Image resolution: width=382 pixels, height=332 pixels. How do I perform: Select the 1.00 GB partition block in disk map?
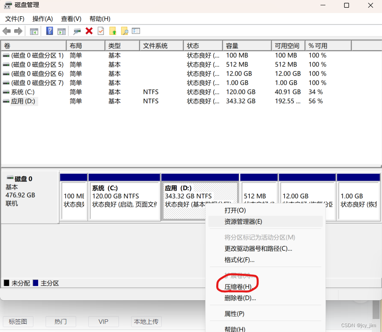(358, 197)
